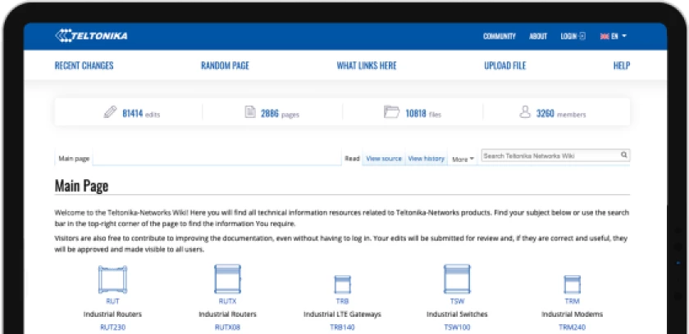Click the RUT router device icon

pos(113,279)
